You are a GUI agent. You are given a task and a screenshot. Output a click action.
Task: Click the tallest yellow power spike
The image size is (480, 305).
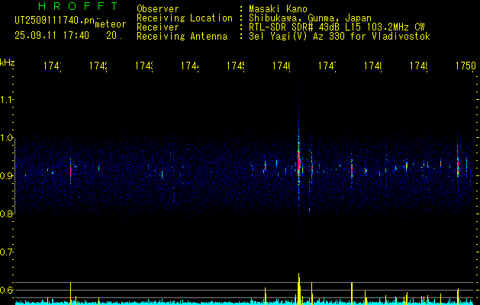299,288
